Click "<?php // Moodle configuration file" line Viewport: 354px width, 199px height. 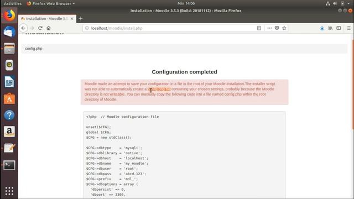point(122,117)
